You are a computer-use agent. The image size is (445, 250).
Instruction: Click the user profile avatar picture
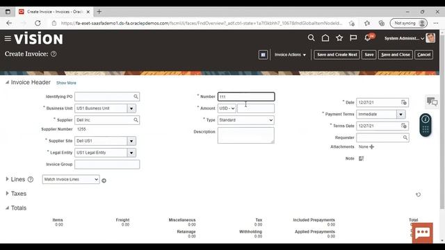click(430, 38)
